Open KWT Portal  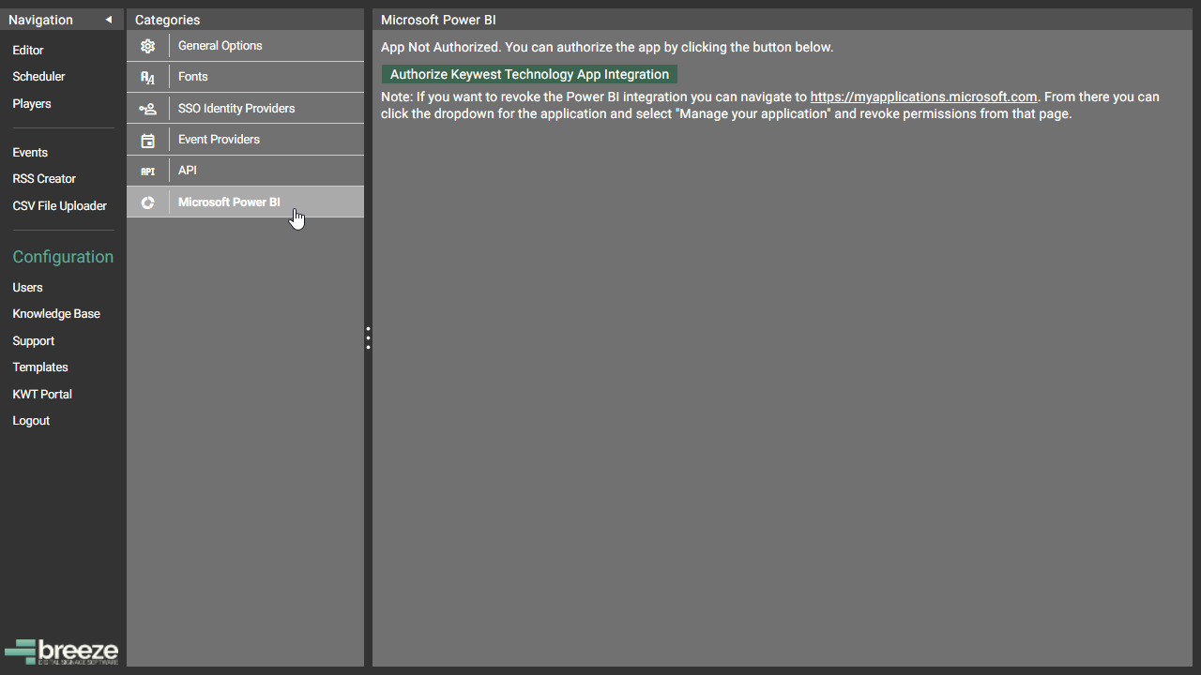[x=42, y=394]
